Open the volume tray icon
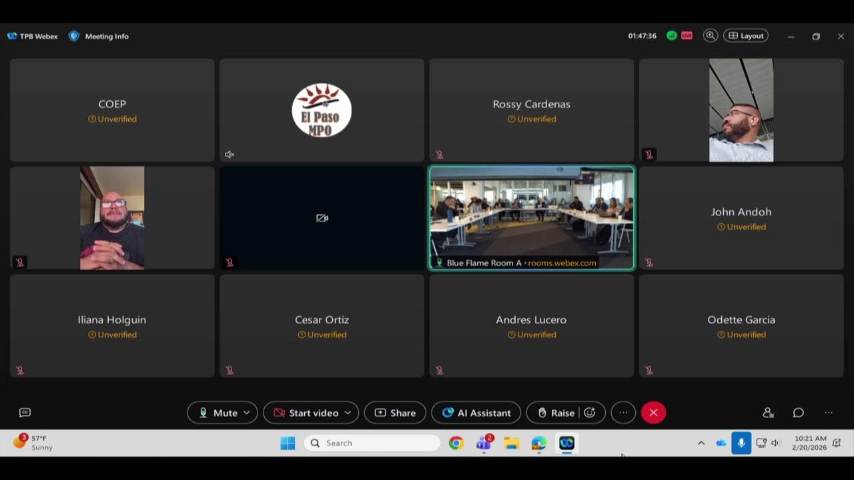The width and height of the screenshot is (854, 480). pos(775,443)
